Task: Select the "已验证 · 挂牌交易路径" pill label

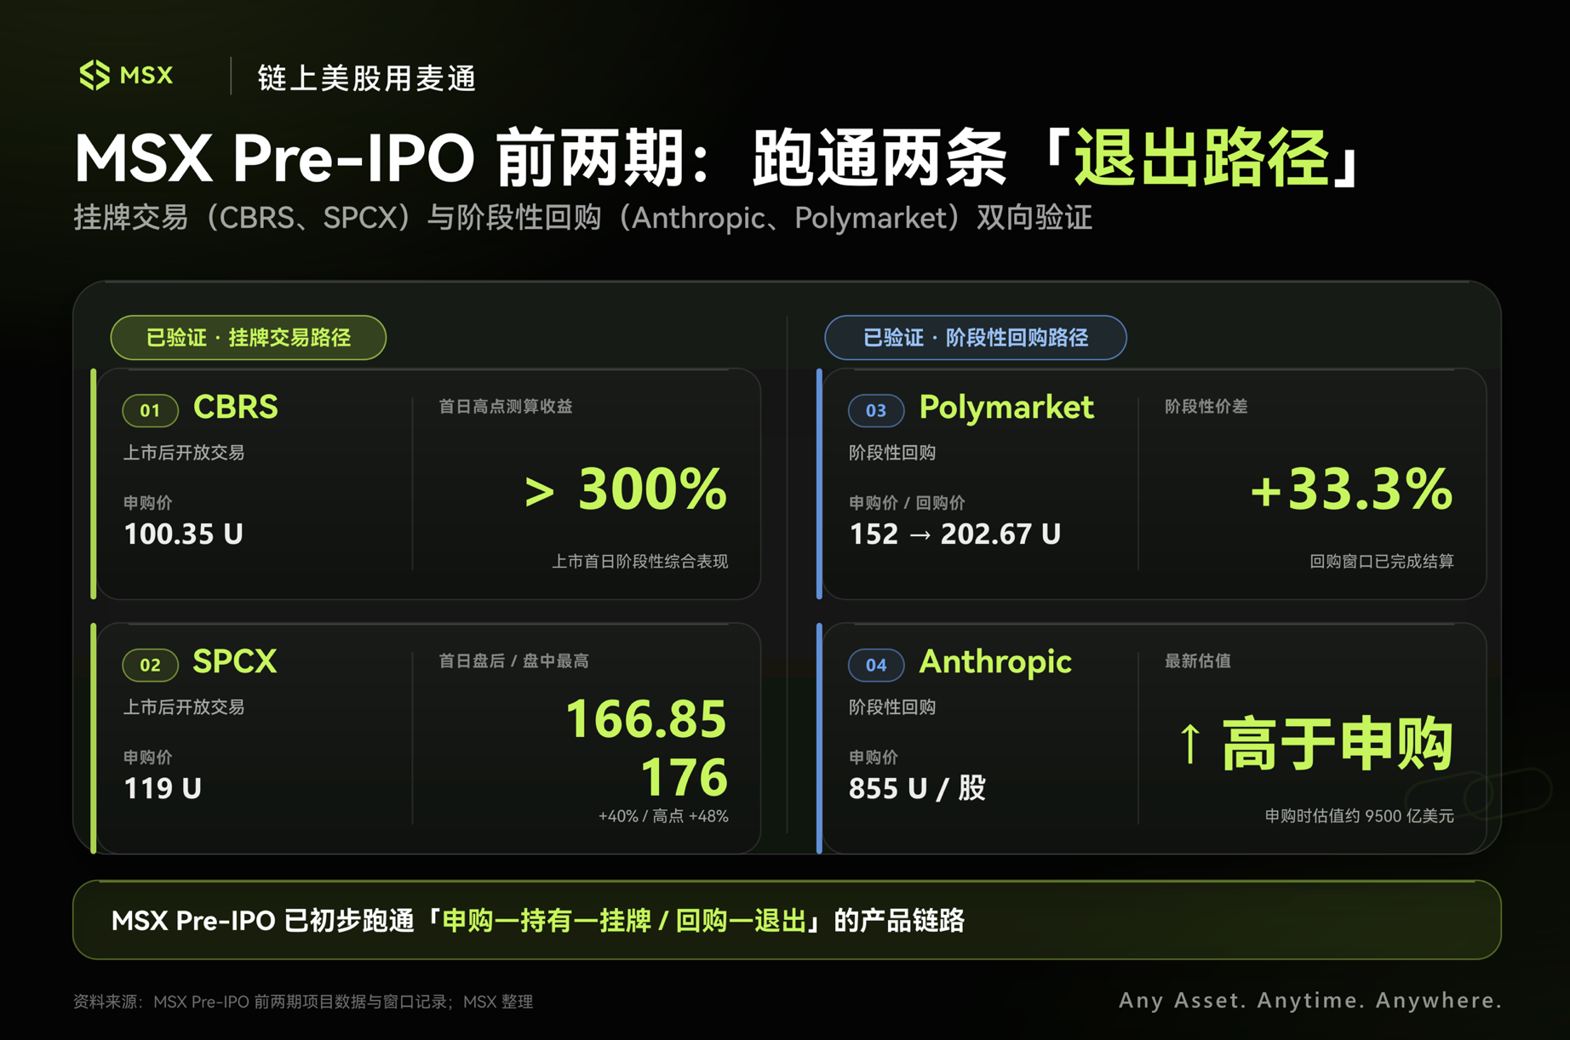Action: pos(249,338)
